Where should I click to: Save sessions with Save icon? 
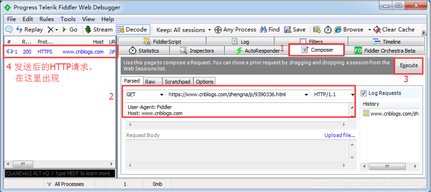295,29
